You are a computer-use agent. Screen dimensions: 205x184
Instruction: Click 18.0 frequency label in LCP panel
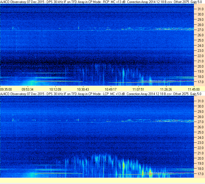coord(200,169)
